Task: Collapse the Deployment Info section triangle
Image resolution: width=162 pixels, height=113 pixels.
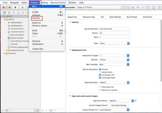Action: click(x=70, y=50)
